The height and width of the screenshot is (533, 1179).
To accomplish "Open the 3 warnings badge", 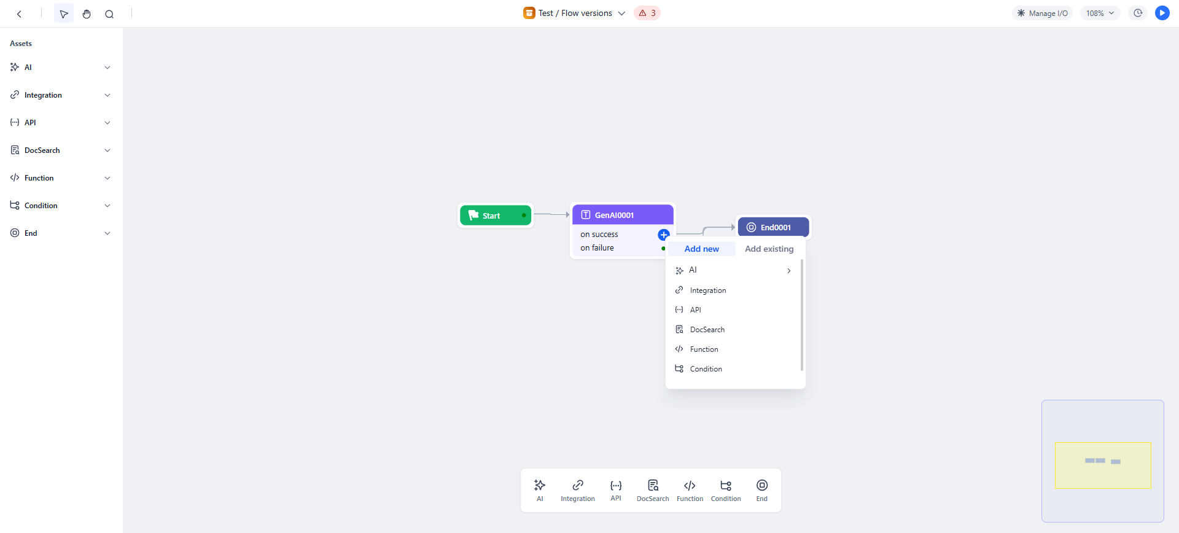I will [x=647, y=13].
